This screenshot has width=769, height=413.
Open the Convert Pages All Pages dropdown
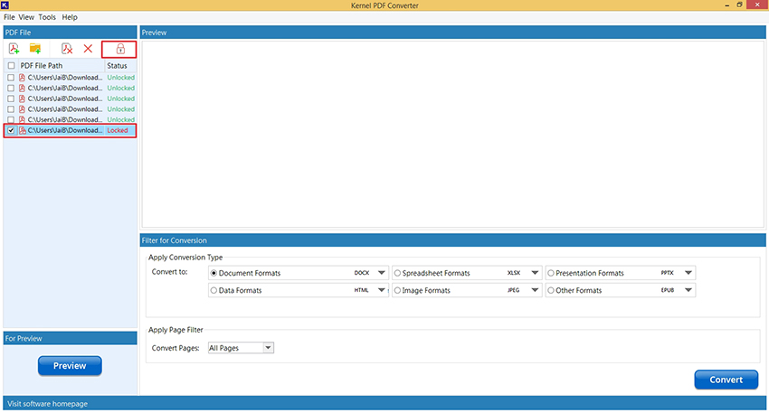click(268, 348)
